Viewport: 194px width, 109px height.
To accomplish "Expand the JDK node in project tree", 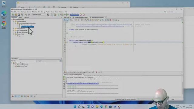I will [x=16, y=32].
